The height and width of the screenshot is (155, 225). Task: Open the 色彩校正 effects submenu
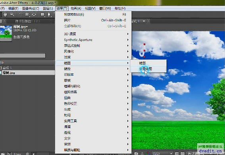(x=93, y=104)
